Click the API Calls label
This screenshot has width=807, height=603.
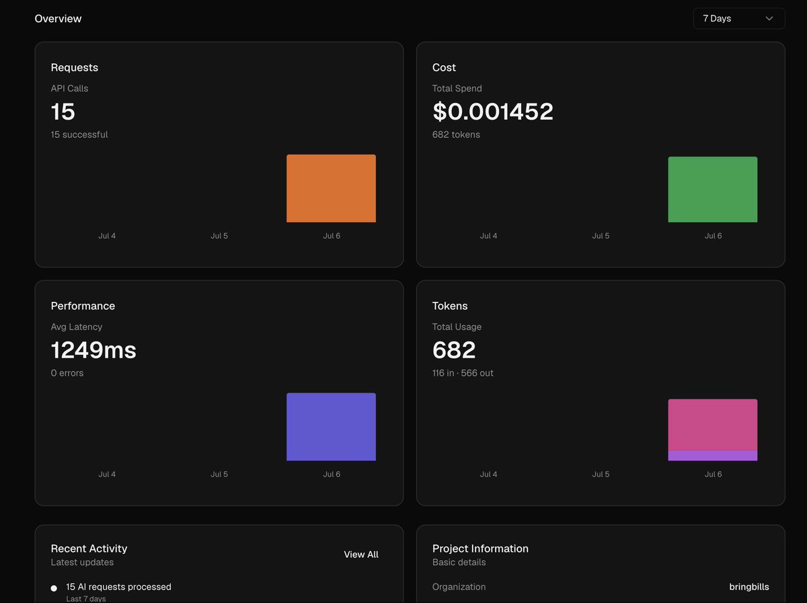[69, 88]
